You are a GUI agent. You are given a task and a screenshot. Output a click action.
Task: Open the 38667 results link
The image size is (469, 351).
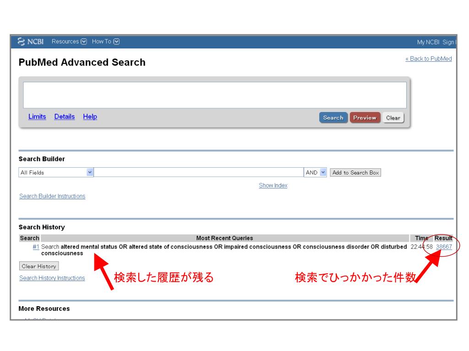[444, 247]
